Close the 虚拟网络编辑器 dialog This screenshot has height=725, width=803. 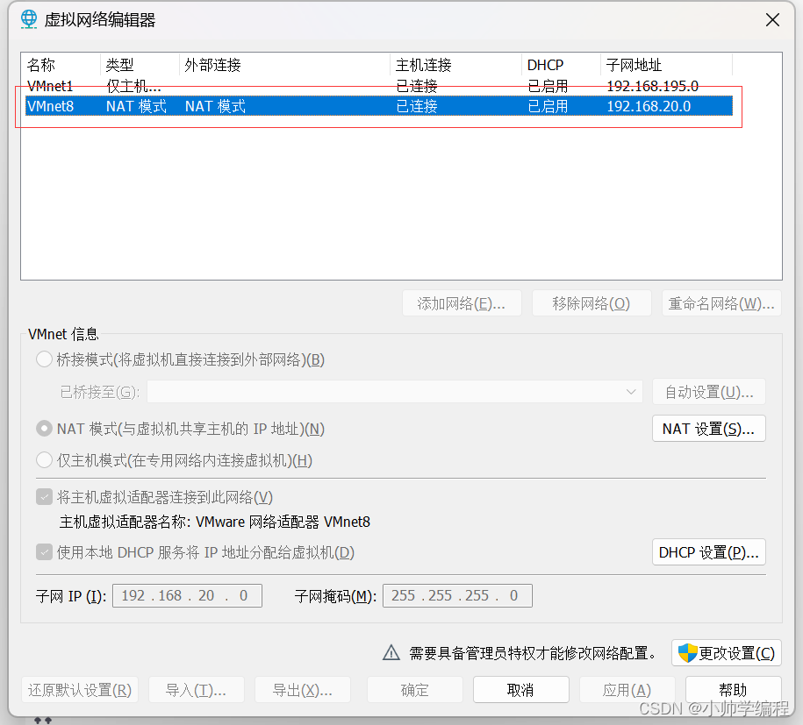tap(772, 20)
